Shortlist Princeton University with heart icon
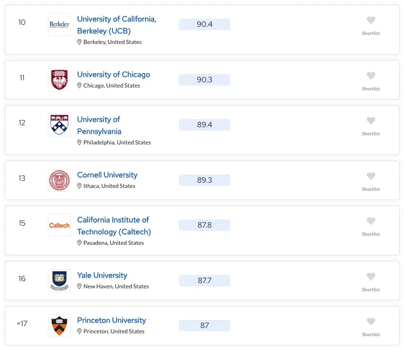This screenshot has width=404, height=351. (371, 321)
